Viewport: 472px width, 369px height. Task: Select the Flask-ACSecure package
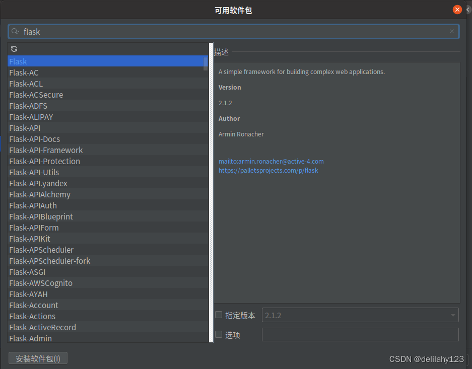(108, 95)
